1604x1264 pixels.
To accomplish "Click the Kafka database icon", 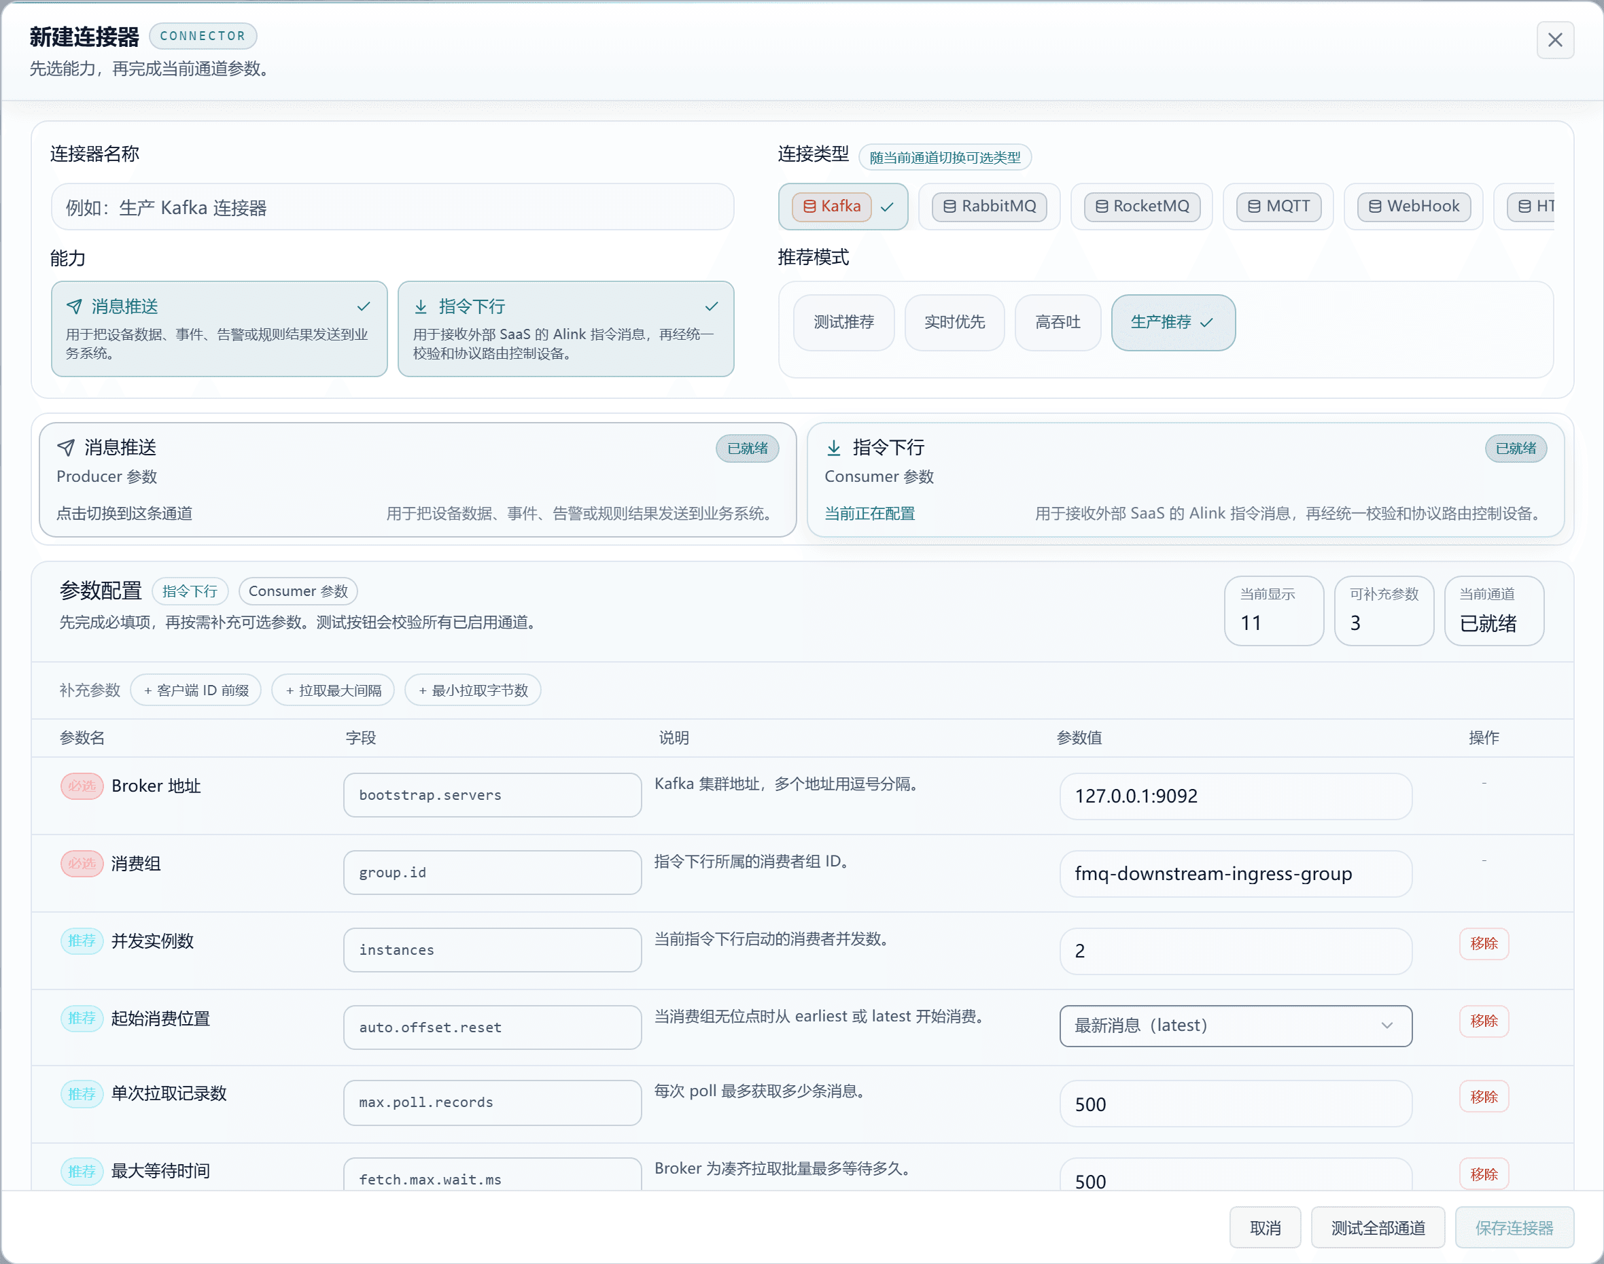I will 809,207.
